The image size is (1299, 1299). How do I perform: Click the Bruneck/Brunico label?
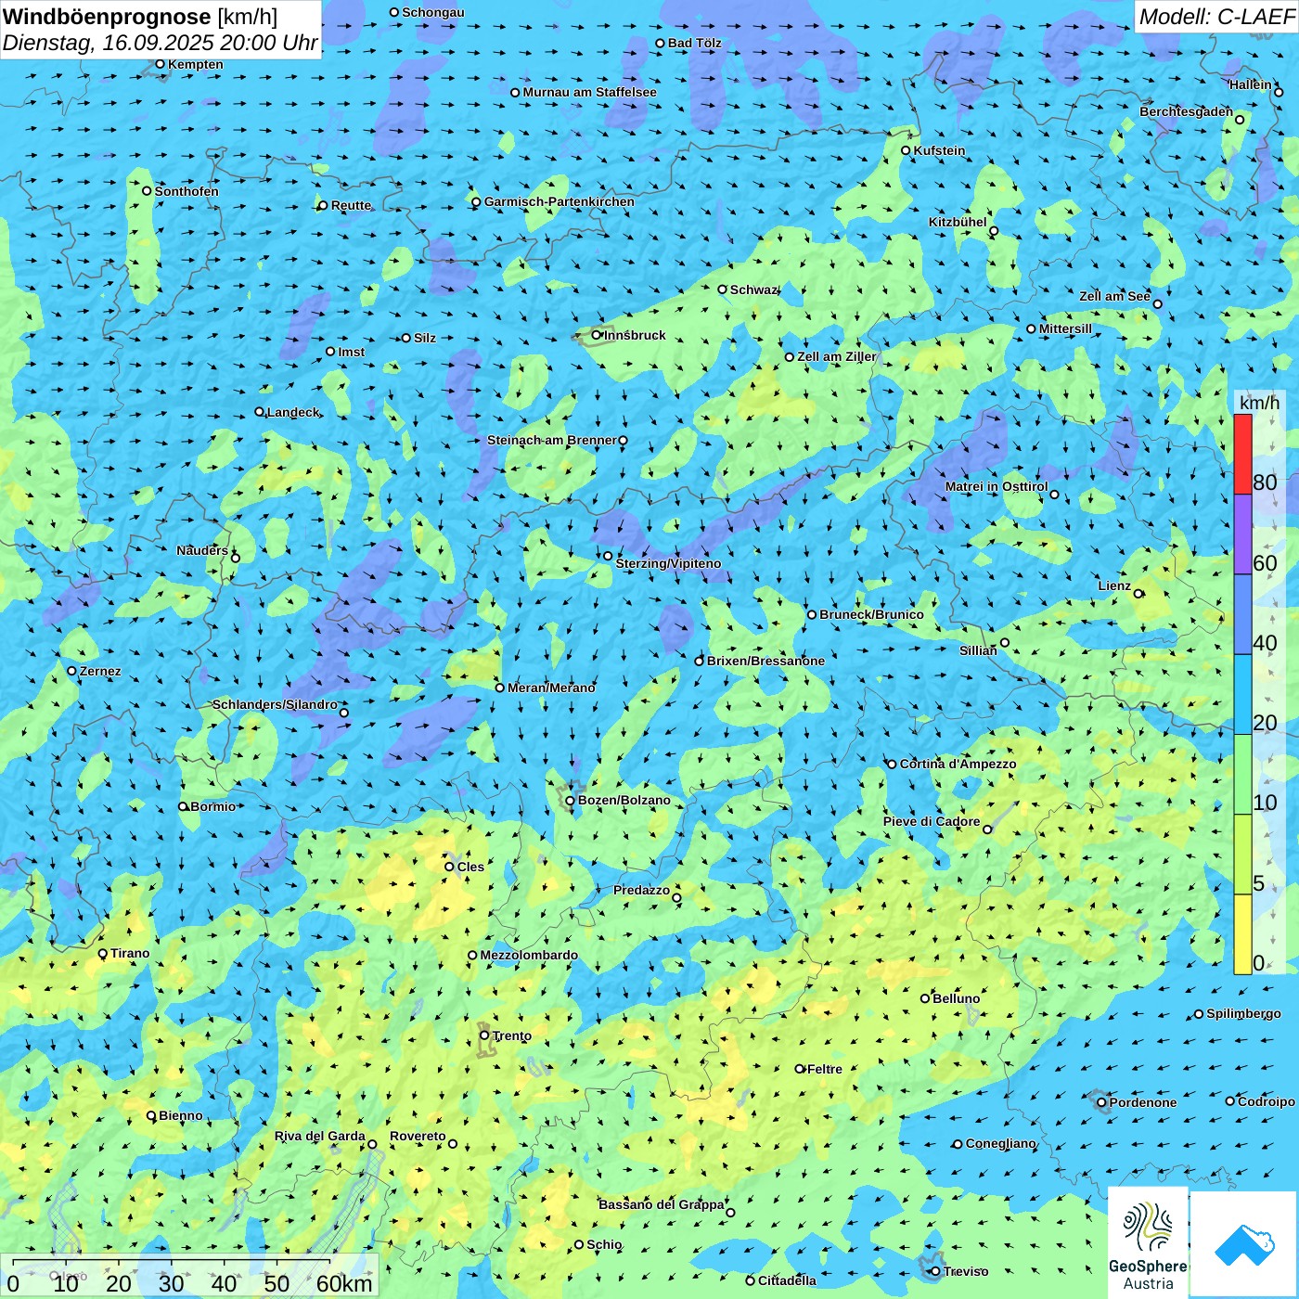pyautogui.click(x=871, y=614)
